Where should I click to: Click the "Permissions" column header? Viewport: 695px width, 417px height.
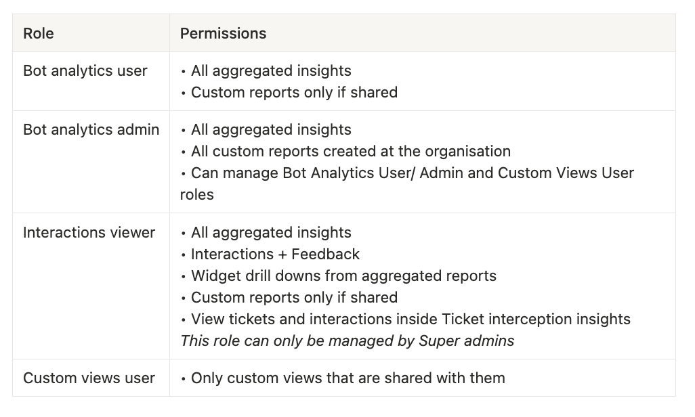coord(223,34)
